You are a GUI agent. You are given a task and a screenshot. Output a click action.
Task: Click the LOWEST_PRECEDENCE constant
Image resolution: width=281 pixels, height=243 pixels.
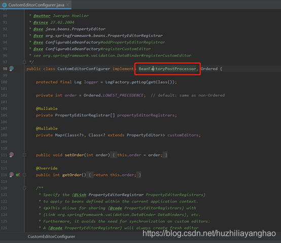click(123, 95)
